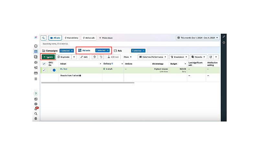Open the Campaigns table icon in the sidebar
This screenshot has width=259, height=149.
(36, 52)
